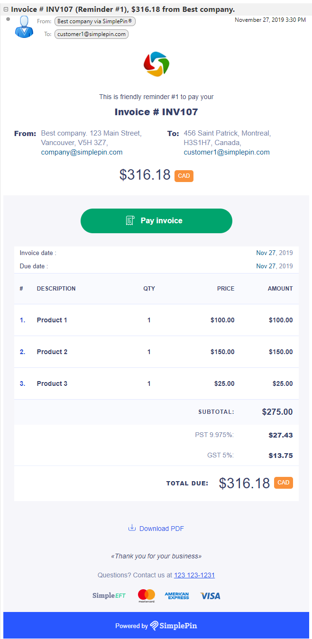Call the 123 123-1231 phone link
This screenshot has width=312, height=639.
pyautogui.click(x=194, y=575)
